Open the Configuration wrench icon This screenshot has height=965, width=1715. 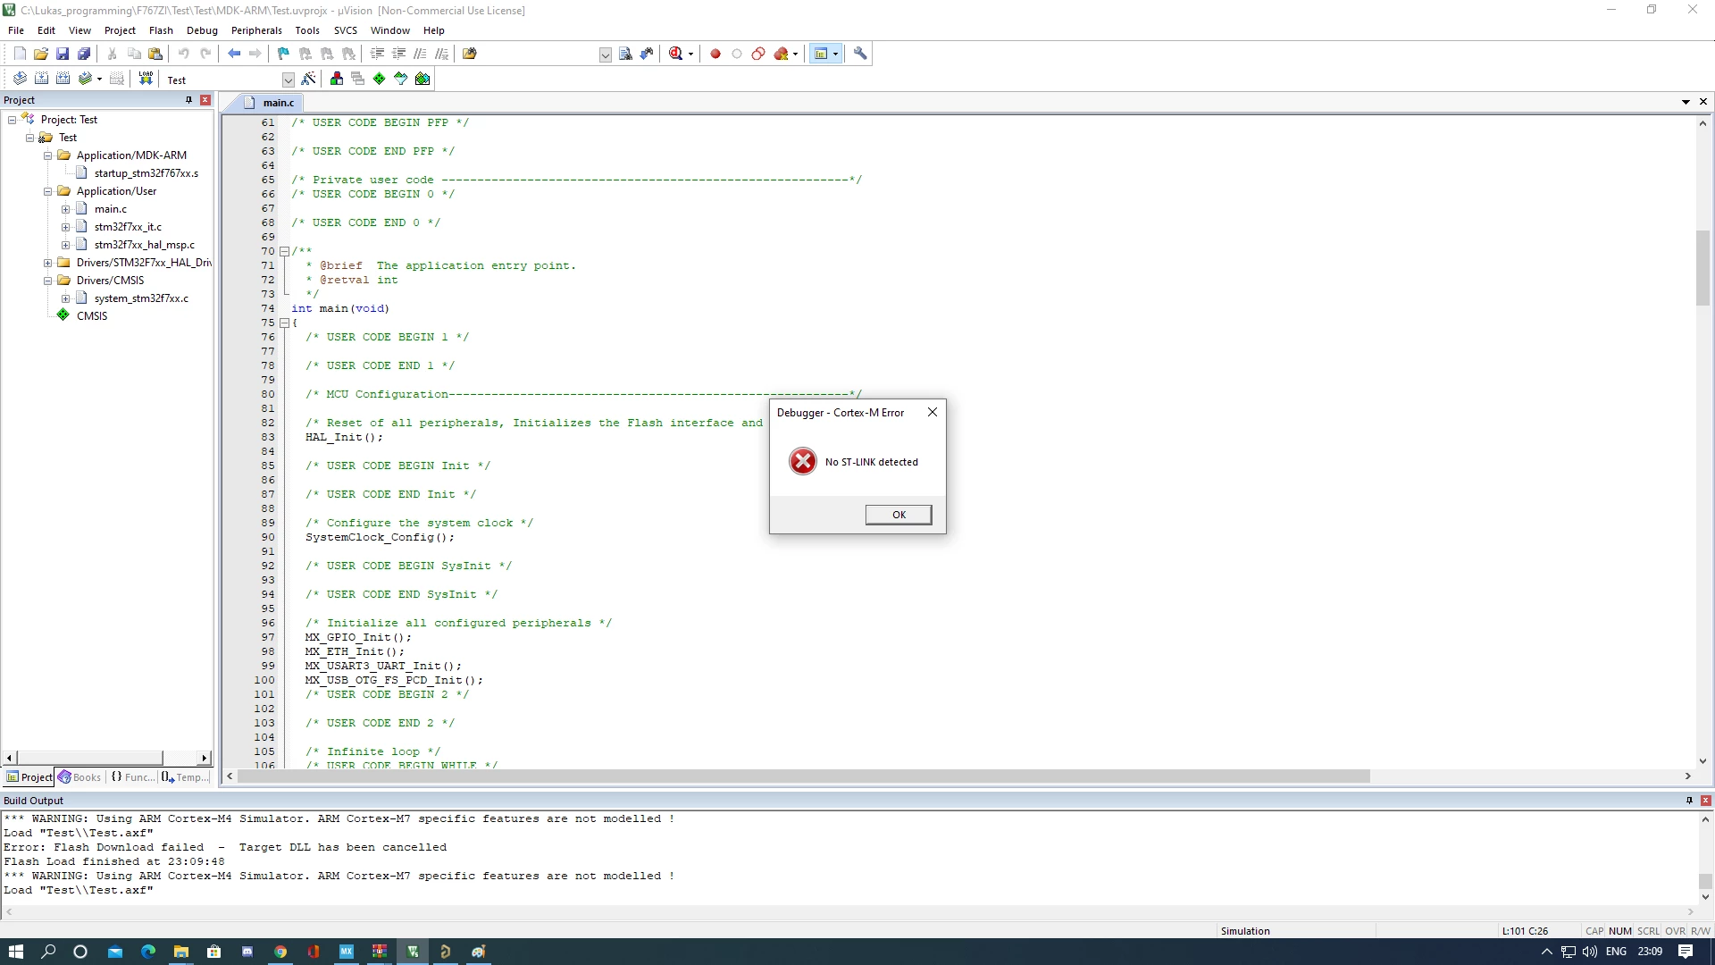860,54
